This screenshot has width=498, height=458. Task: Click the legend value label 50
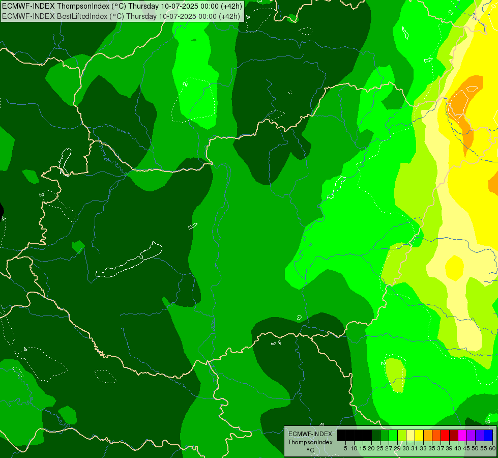(x=476, y=448)
